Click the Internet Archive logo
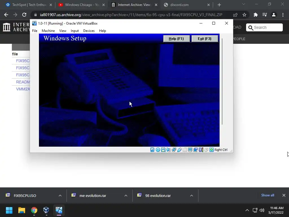The height and width of the screenshot is (217, 289). pos(7,27)
